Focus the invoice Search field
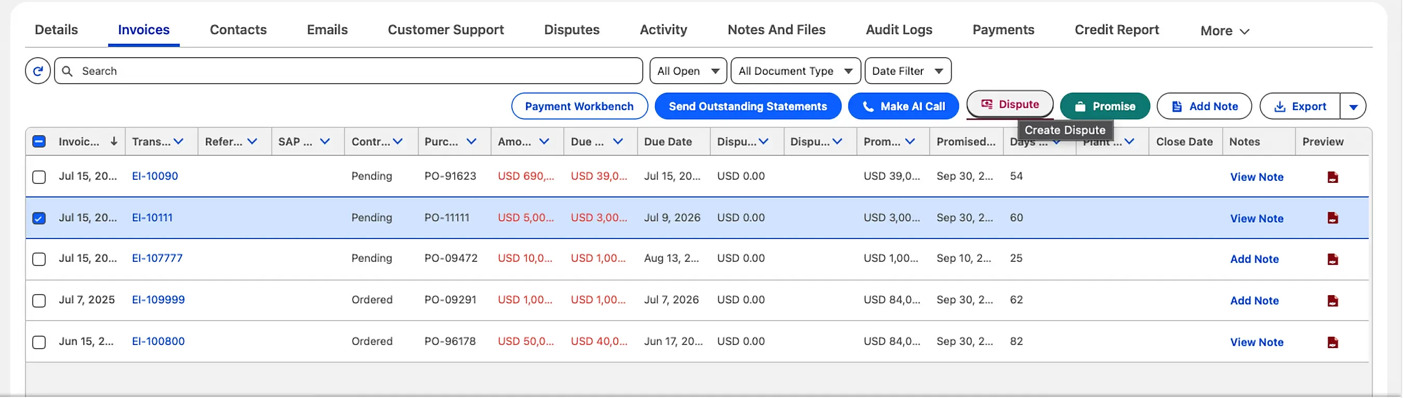Image resolution: width=1403 pixels, height=398 pixels. 349,71
